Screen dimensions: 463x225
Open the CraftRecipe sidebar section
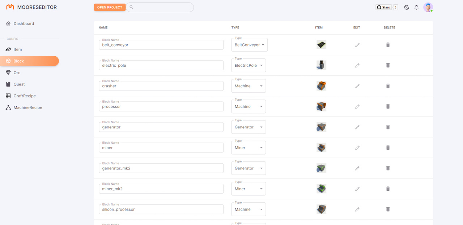pos(25,96)
